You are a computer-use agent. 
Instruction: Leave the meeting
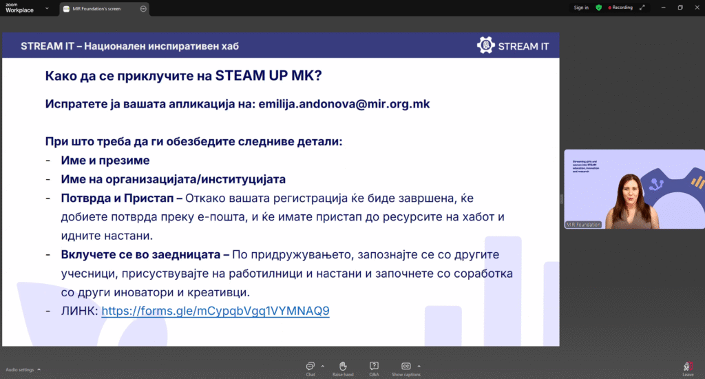point(688,369)
